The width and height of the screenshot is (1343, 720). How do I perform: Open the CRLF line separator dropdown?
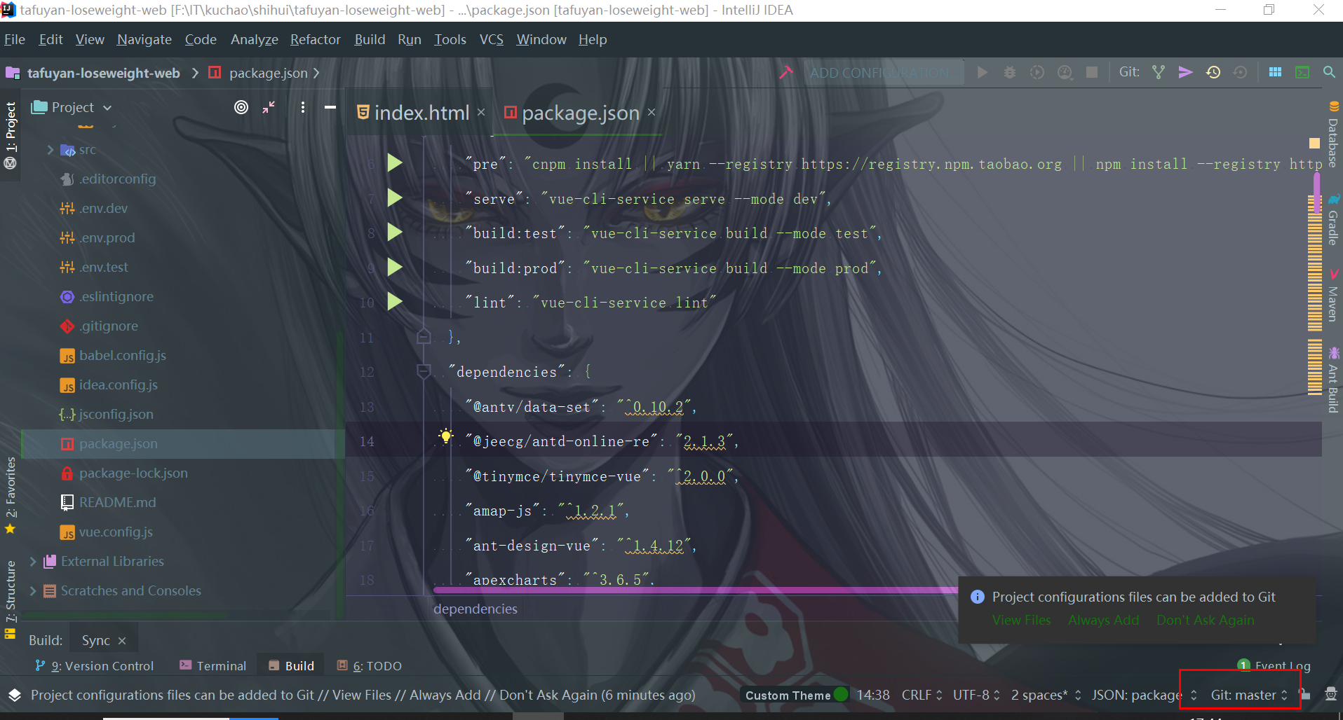point(922,695)
